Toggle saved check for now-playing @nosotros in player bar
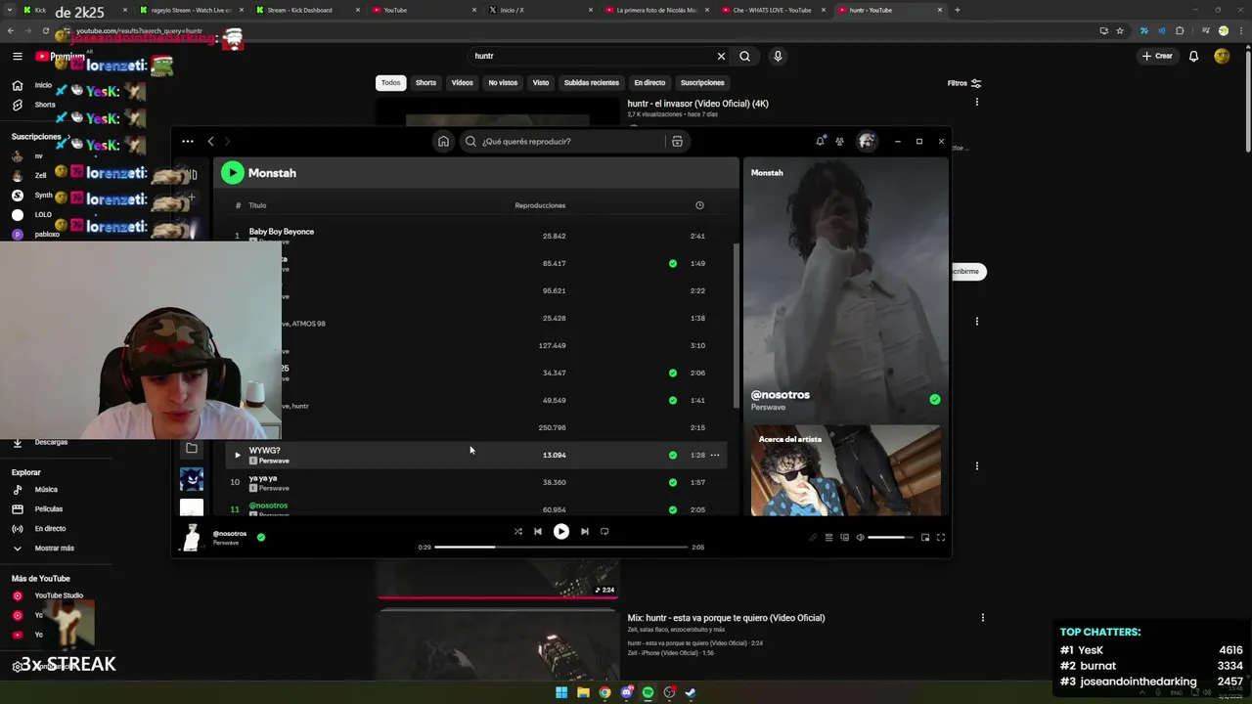This screenshot has width=1252, height=704. 260,537
